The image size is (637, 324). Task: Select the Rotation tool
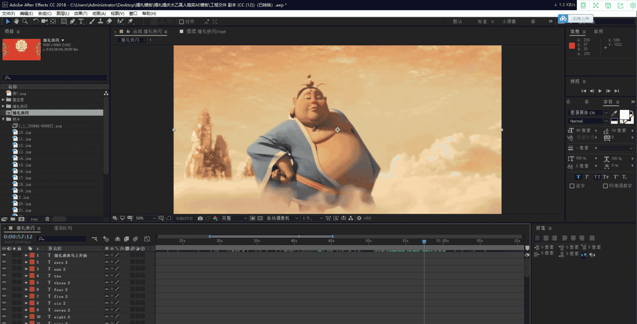(36, 21)
